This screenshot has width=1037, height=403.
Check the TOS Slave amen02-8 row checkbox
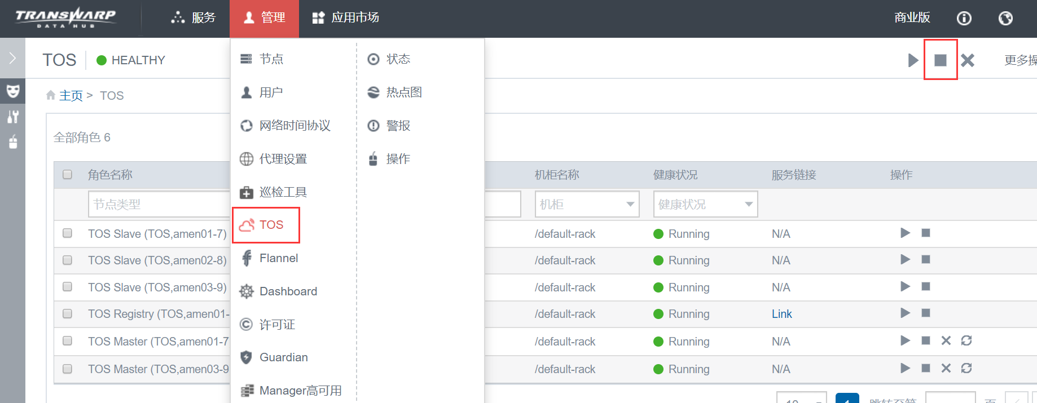(67, 260)
